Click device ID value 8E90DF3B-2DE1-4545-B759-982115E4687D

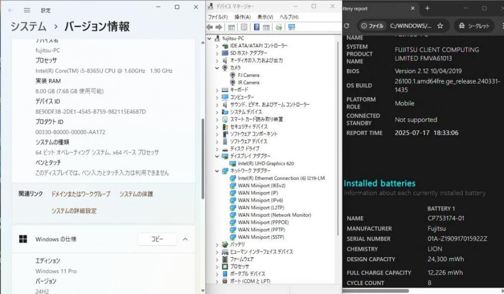(x=91, y=111)
